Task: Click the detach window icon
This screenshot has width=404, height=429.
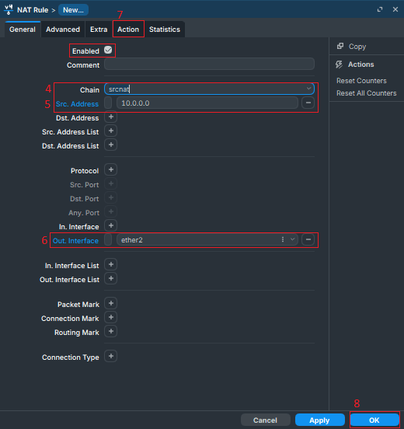Action: click(380, 9)
